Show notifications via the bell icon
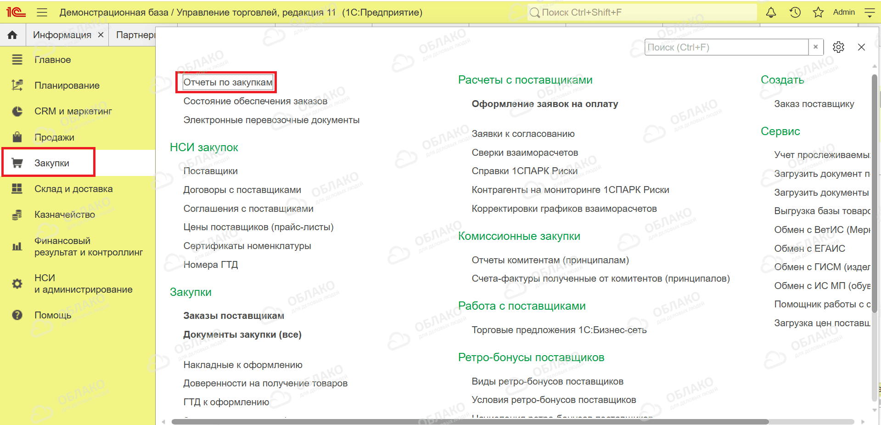The width and height of the screenshot is (881, 425). 771,12
